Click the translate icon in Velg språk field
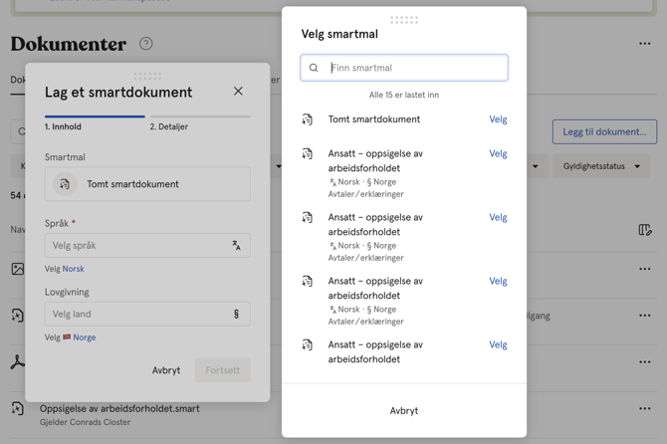 coord(236,245)
